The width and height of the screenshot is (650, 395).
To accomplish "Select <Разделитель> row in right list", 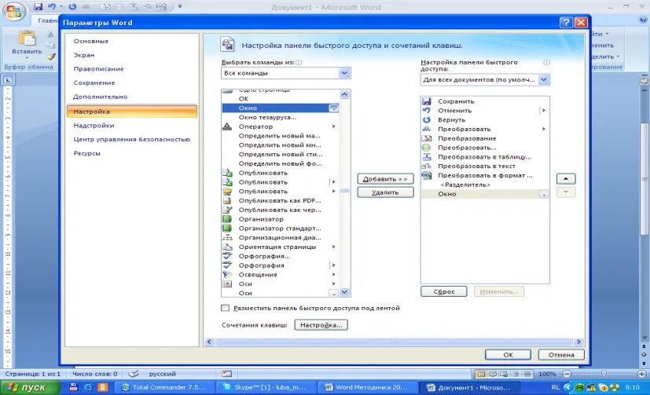I will (x=485, y=185).
